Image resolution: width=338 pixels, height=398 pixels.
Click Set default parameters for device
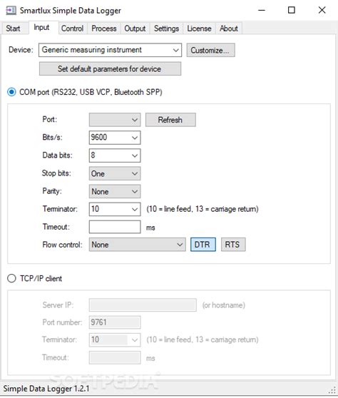click(x=110, y=68)
